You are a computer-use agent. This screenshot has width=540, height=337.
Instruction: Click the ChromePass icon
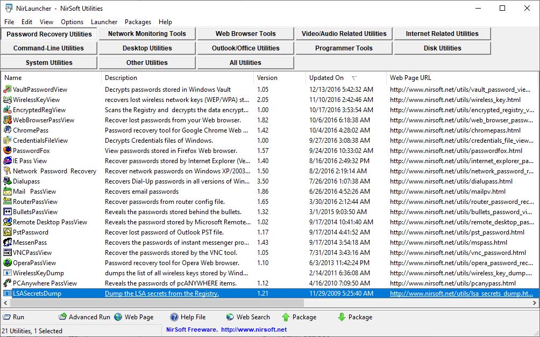point(7,130)
